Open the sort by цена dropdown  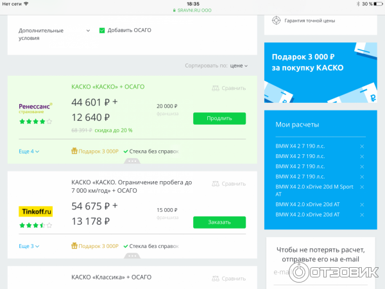click(x=239, y=66)
